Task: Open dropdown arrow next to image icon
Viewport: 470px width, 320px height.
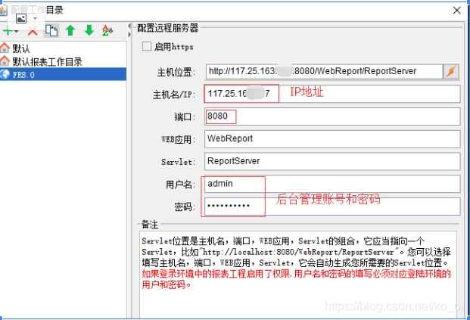Action: (x=35, y=19)
